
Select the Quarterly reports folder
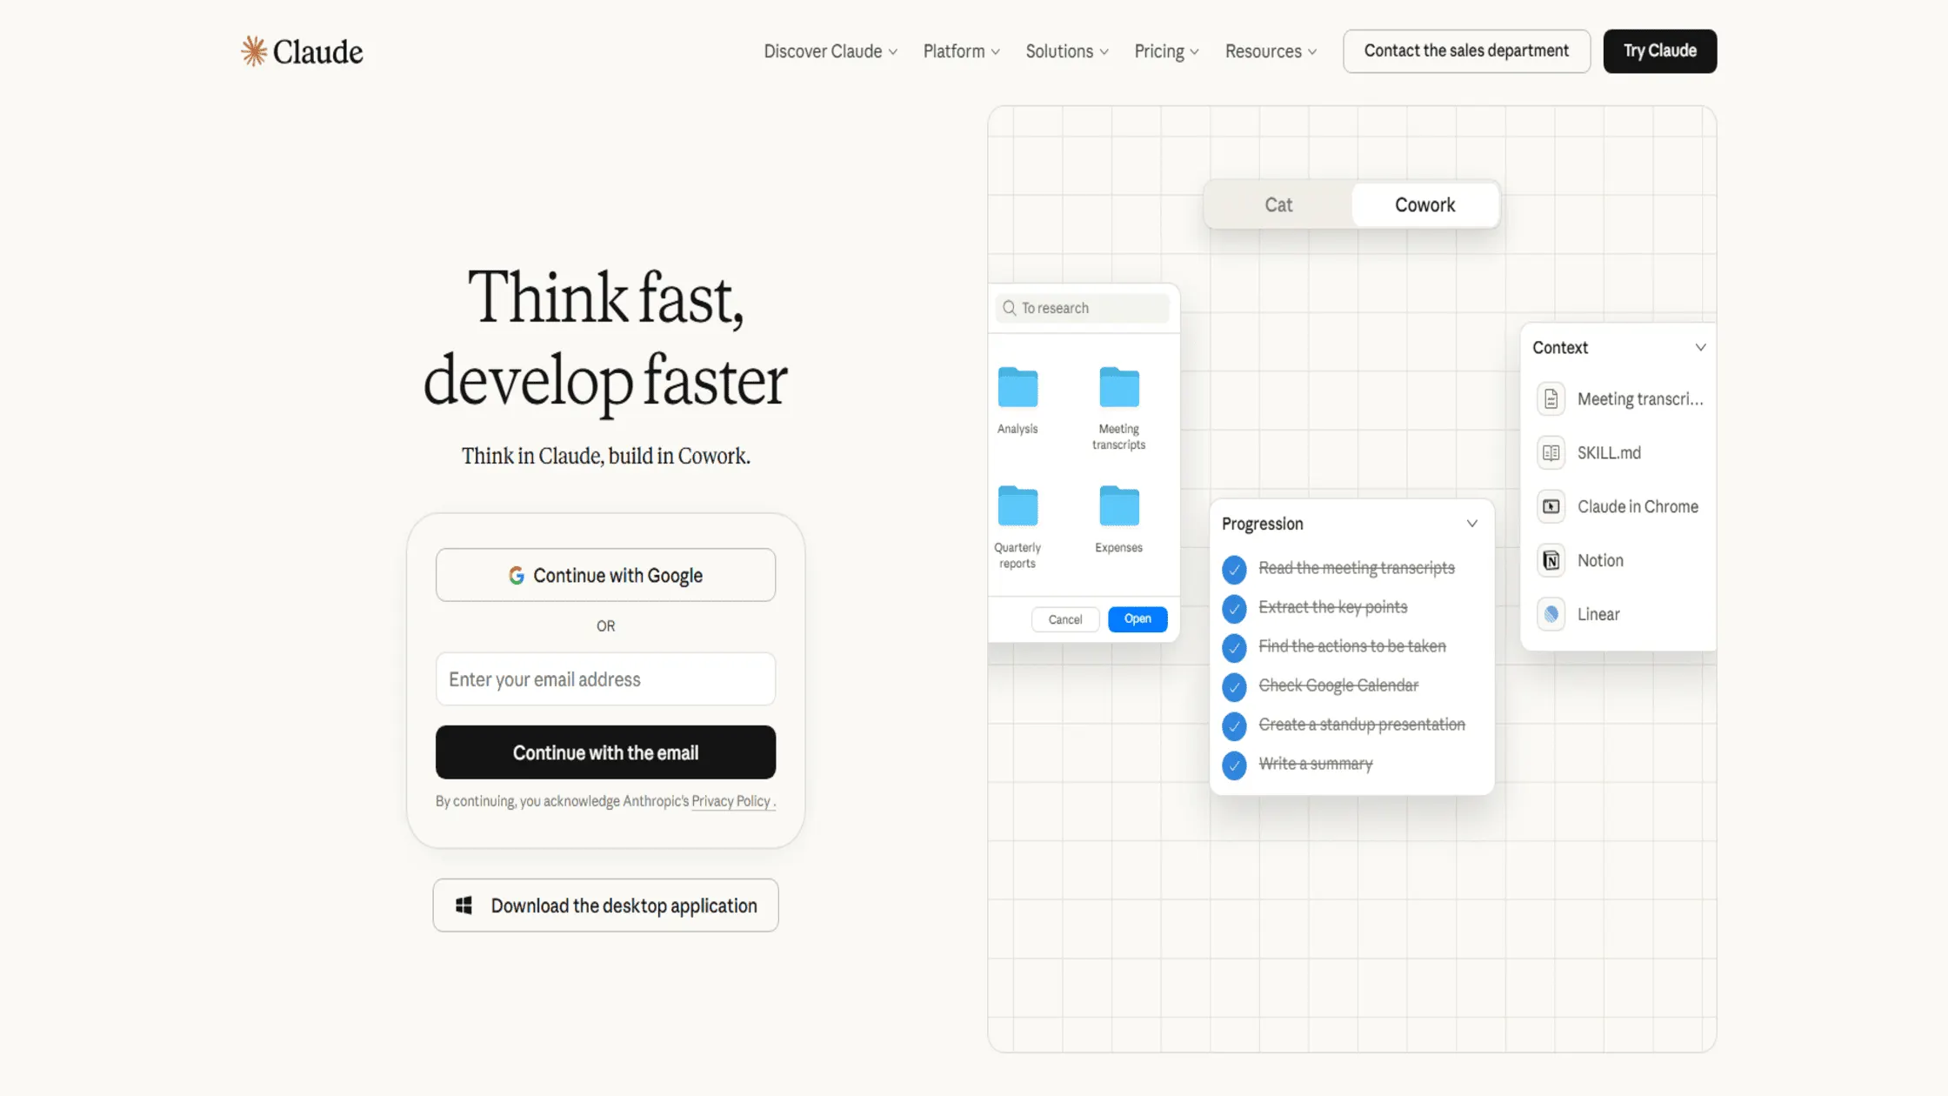pos(1017,506)
